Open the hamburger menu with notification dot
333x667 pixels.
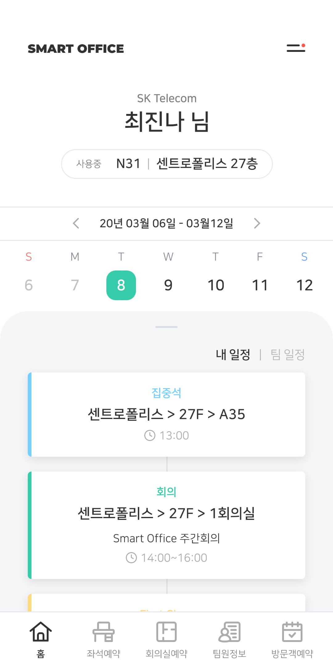(x=296, y=48)
